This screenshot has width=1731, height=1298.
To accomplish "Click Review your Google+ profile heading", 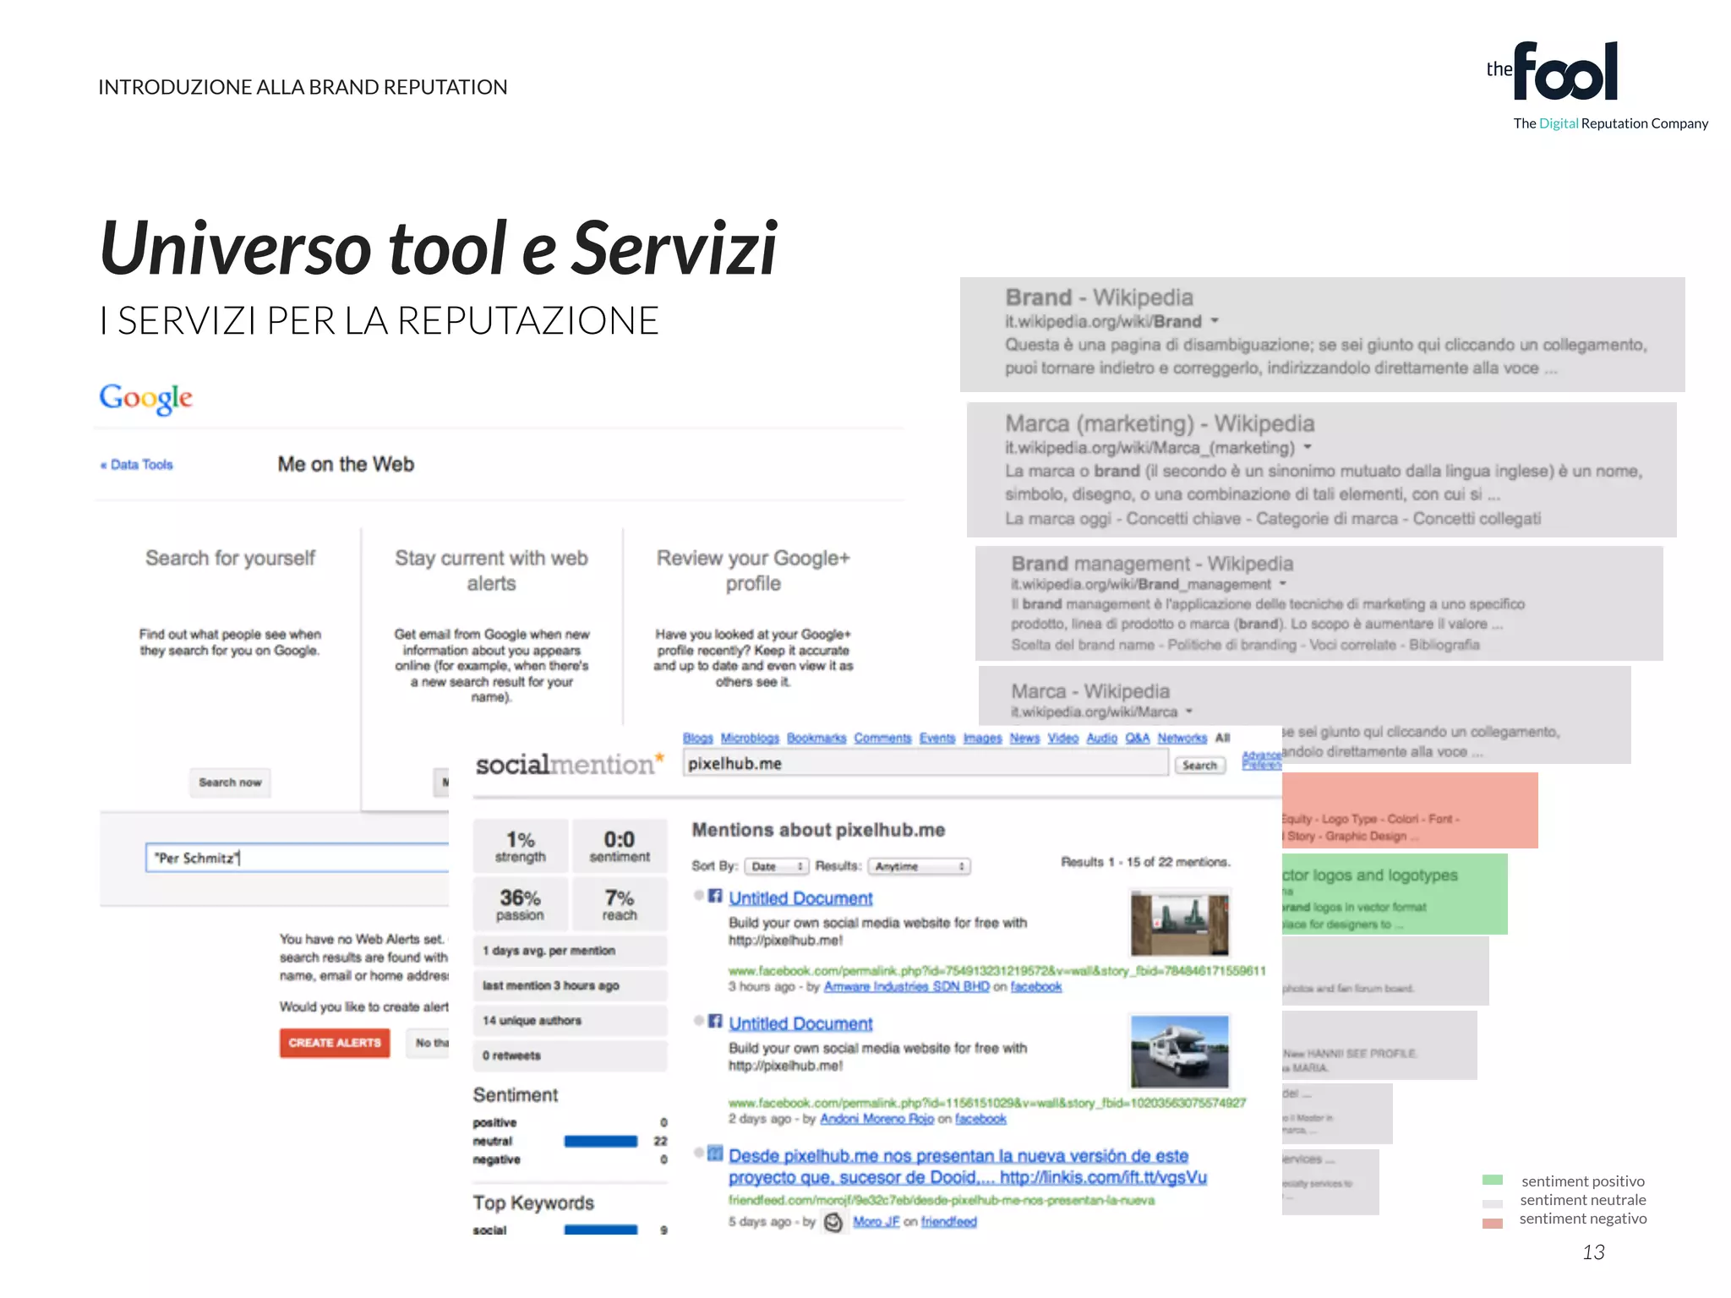I will point(753,571).
